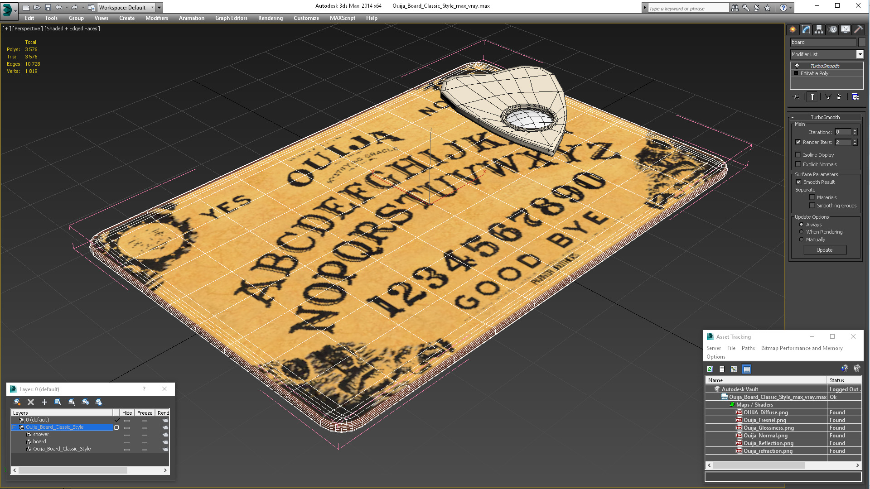Image resolution: width=870 pixels, height=489 pixels.
Task: Switch Asset Tracking to table view
Action: point(747,369)
